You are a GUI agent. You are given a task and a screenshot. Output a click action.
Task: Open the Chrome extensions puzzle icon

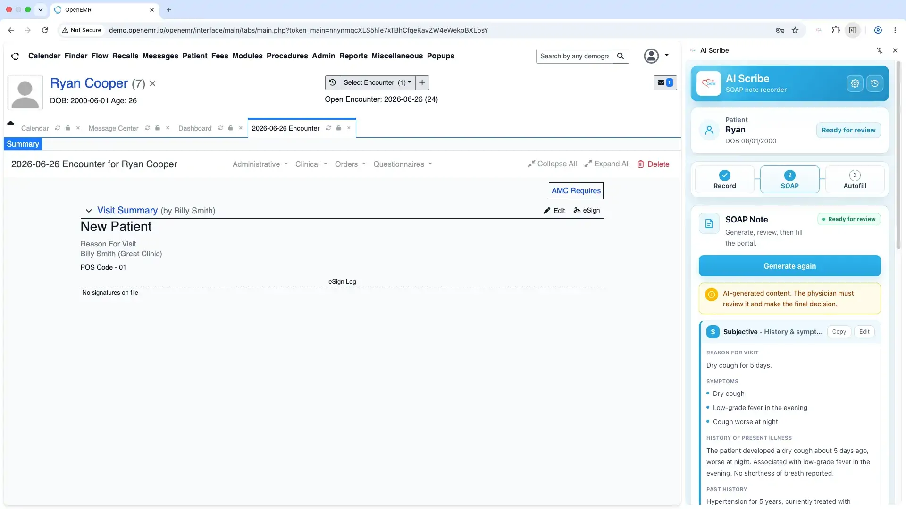click(x=836, y=30)
